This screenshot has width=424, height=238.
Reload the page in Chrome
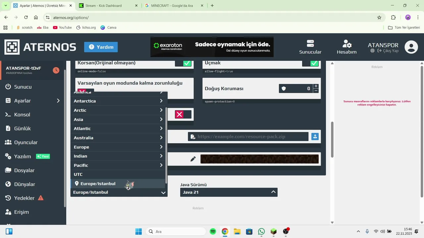(x=26, y=18)
